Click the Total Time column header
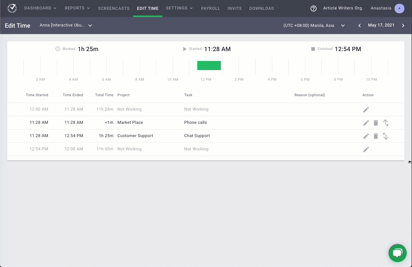The image size is (412, 267). pyautogui.click(x=104, y=95)
